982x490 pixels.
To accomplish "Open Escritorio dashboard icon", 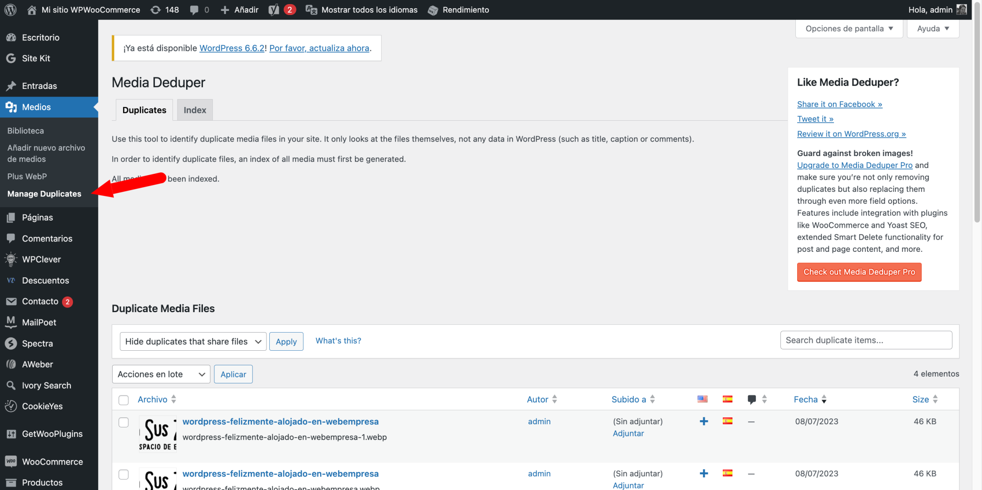I will pyautogui.click(x=11, y=38).
